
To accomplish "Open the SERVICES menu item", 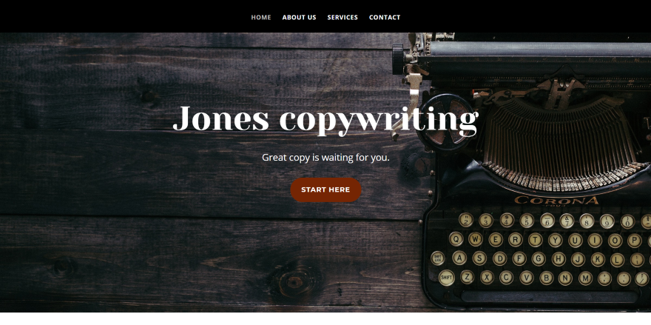I will 342,17.
